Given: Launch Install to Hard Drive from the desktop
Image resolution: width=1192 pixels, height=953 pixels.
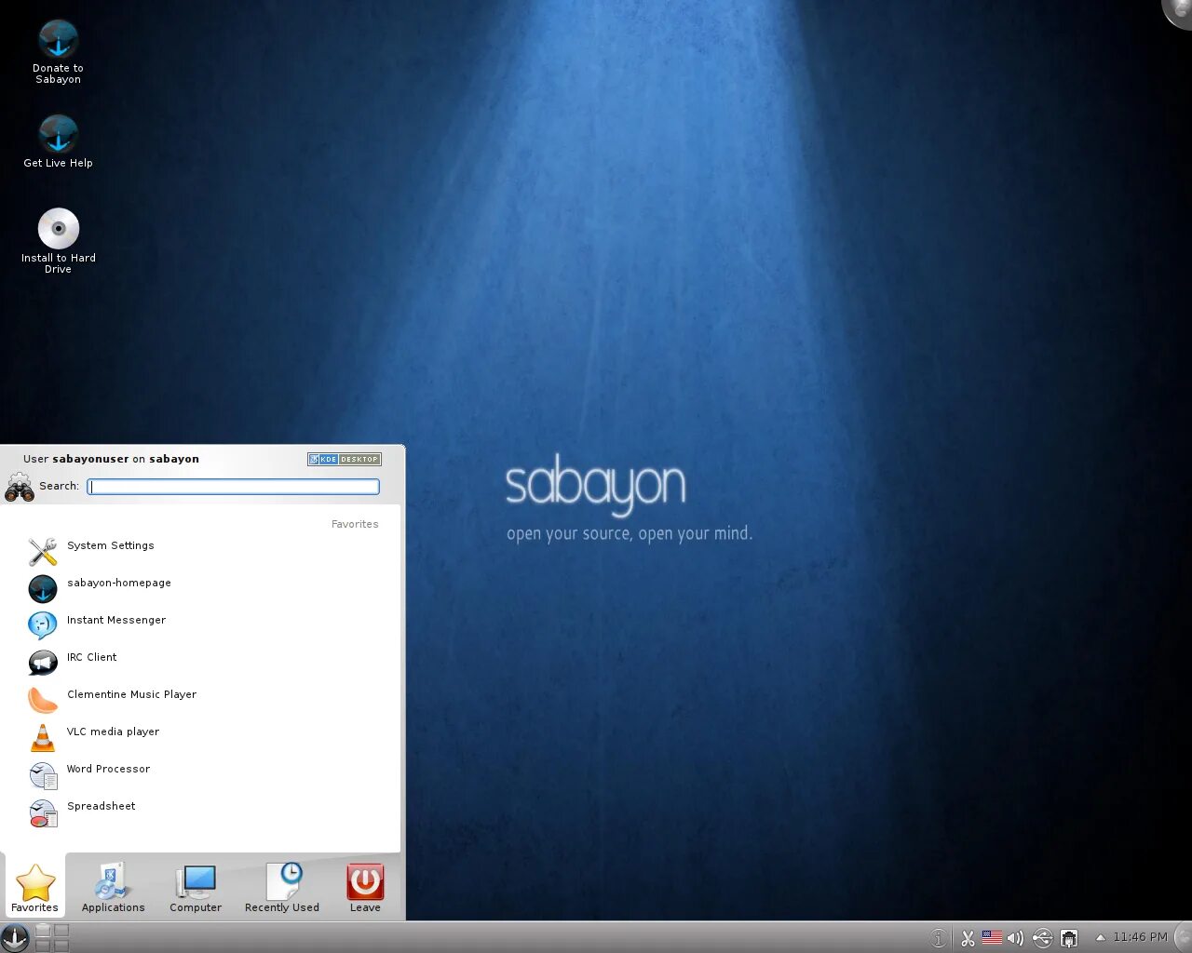Looking at the screenshot, I should (58, 240).
